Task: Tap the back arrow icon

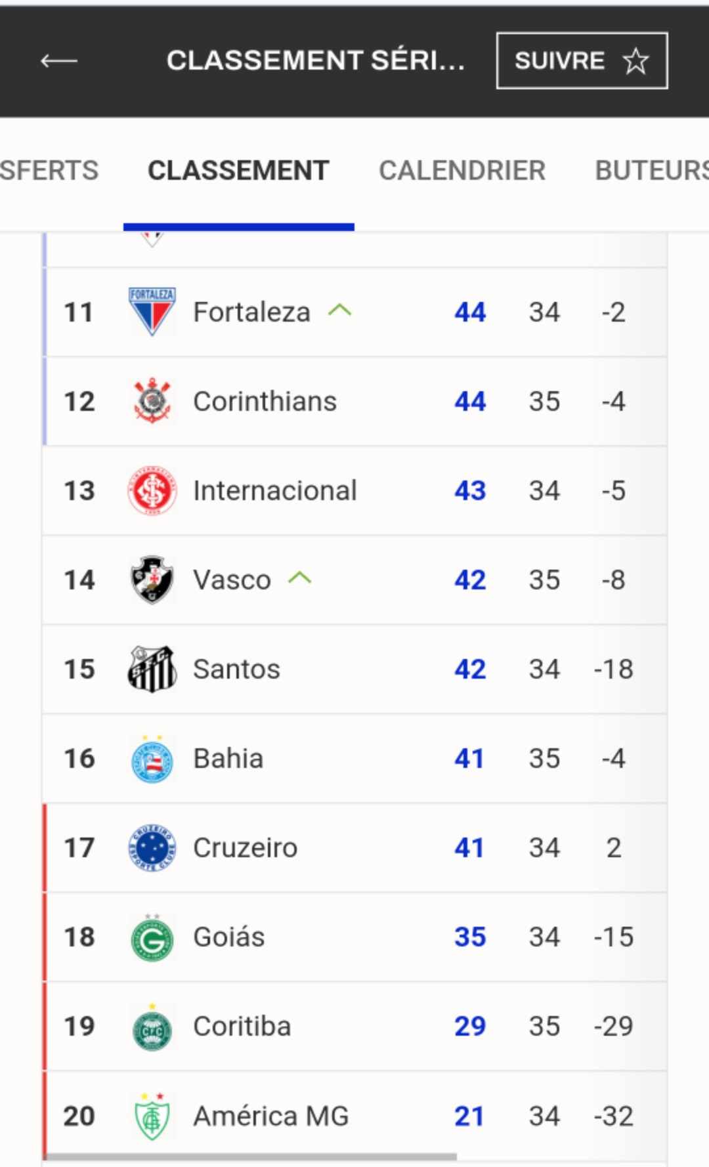Action: [x=59, y=61]
